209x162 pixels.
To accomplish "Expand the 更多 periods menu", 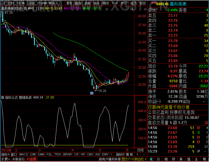I will coord(53,3).
